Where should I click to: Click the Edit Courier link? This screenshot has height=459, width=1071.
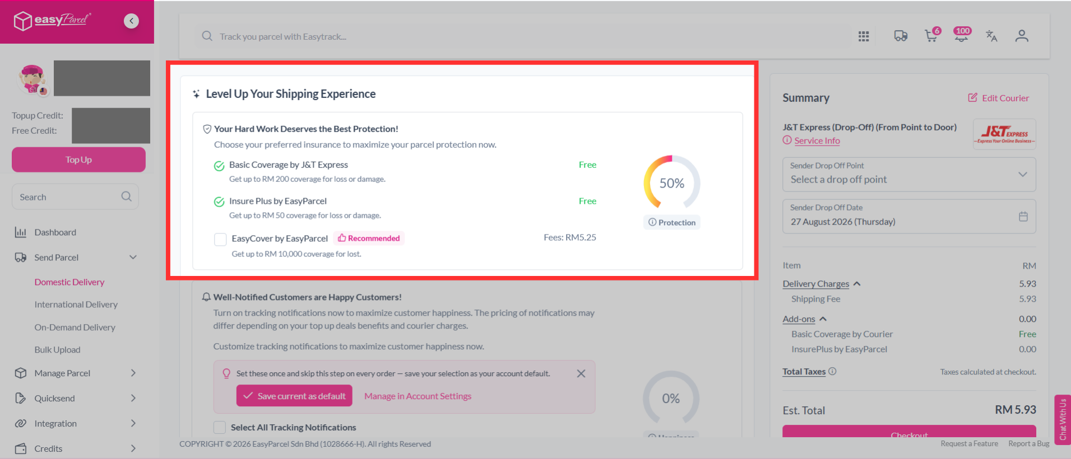[1005, 98]
